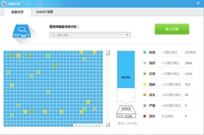This screenshot has width=204, height=135.
Task: Click the yellow 瑕疵 legend square
Action: pyautogui.click(x=144, y=84)
